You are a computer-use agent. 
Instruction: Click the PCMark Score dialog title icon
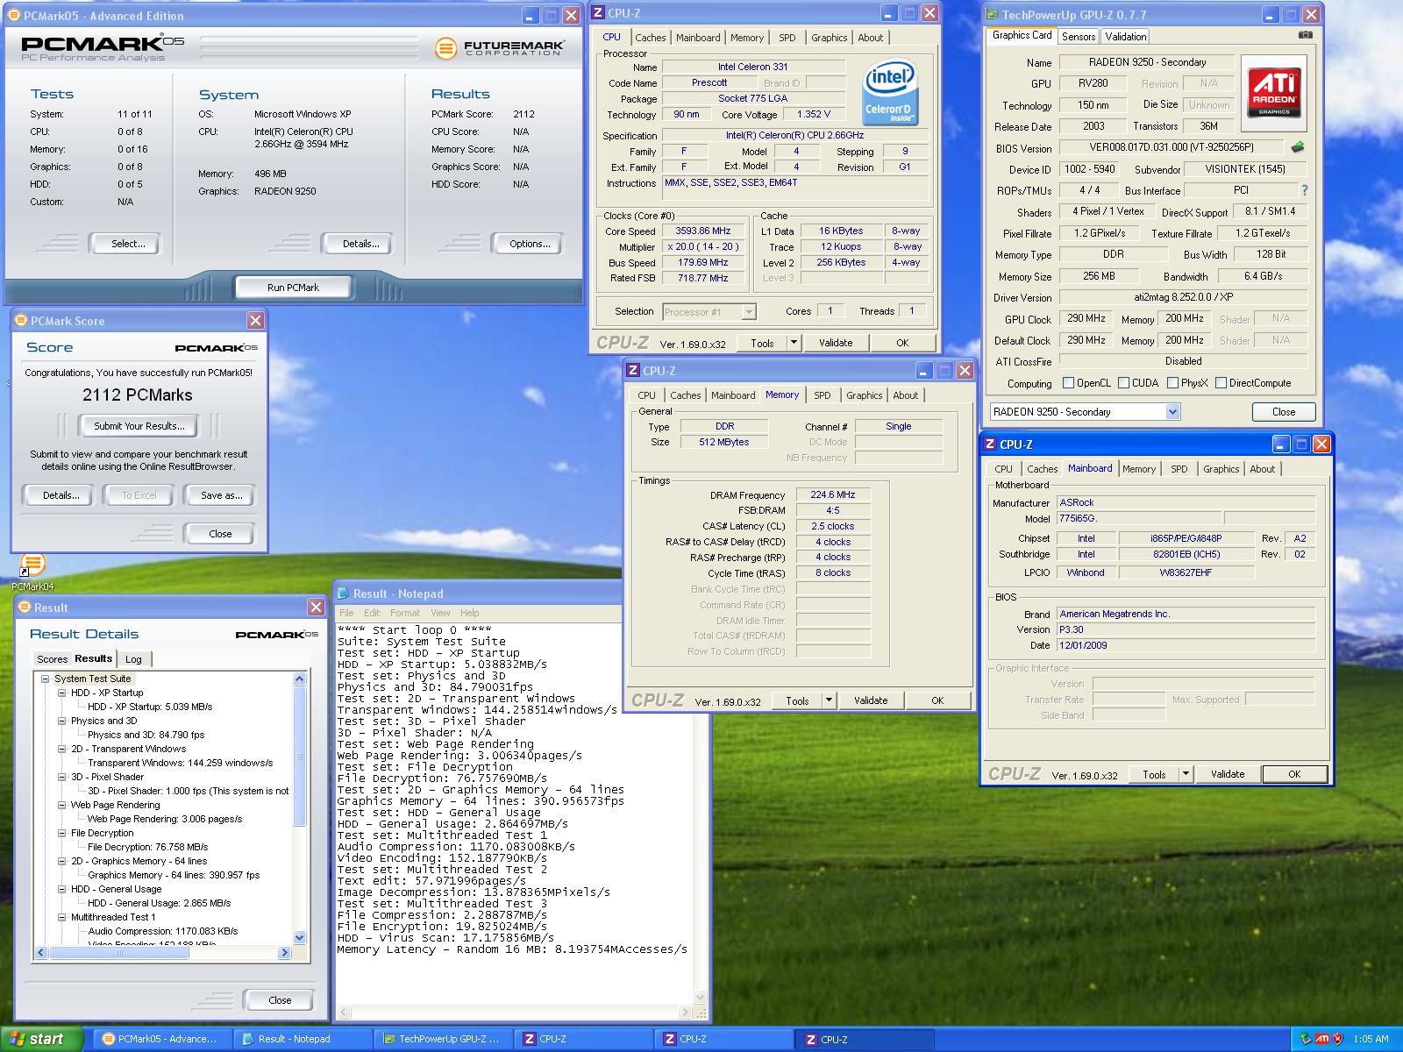pos(21,321)
